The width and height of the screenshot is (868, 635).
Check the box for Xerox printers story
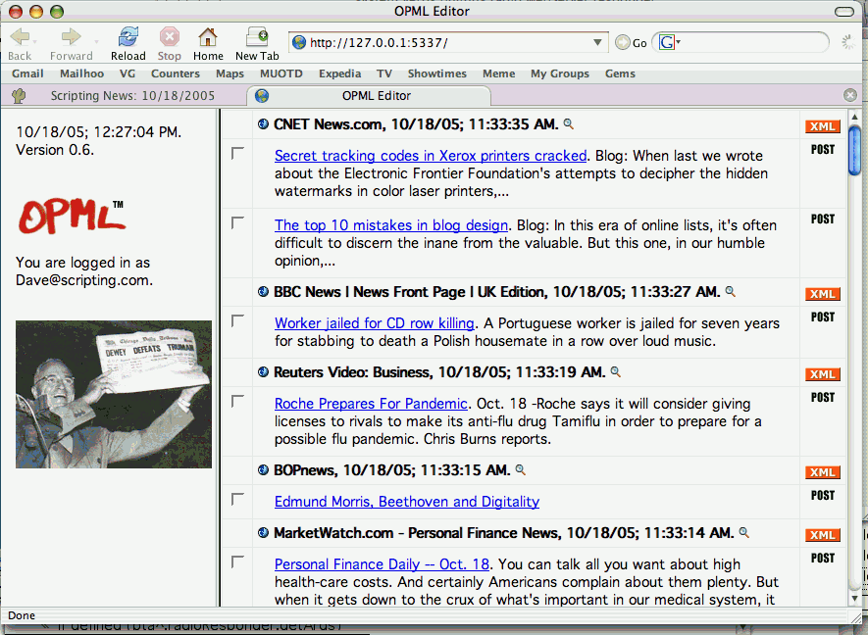pos(237,154)
